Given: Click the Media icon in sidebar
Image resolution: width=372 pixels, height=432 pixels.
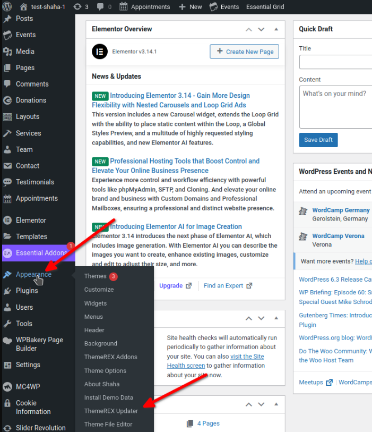Looking at the screenshot, I should coord(7,51).
